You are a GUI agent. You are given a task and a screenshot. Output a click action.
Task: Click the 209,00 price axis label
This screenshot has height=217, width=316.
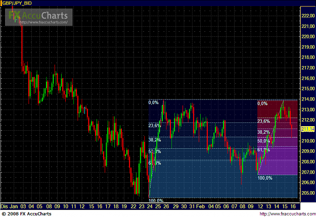coord(308,151)
